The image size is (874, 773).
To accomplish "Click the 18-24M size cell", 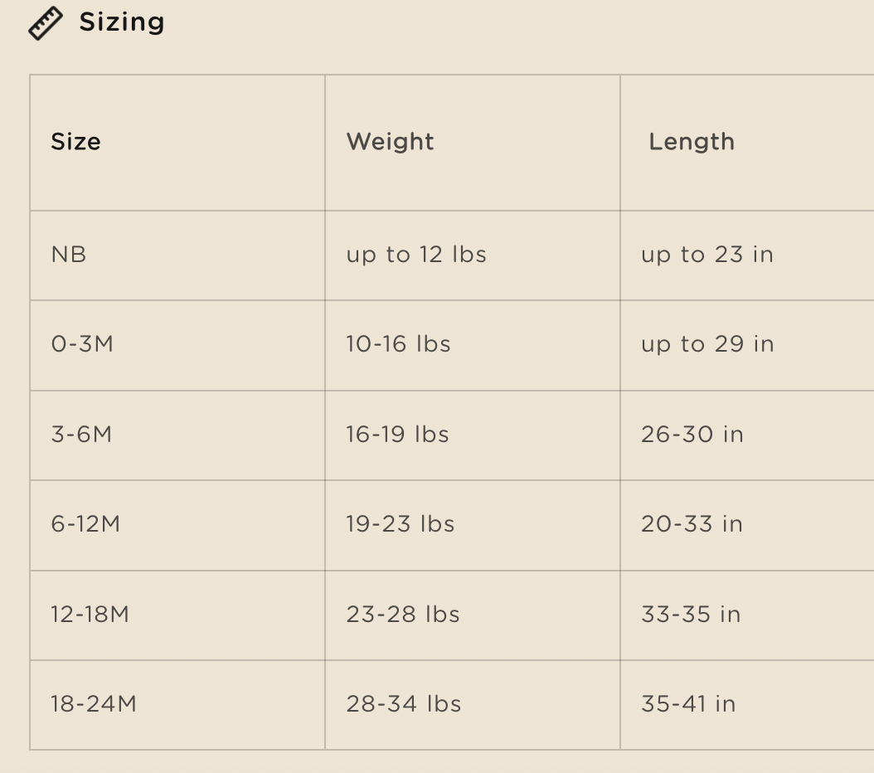I will click(x=177, y=705).
